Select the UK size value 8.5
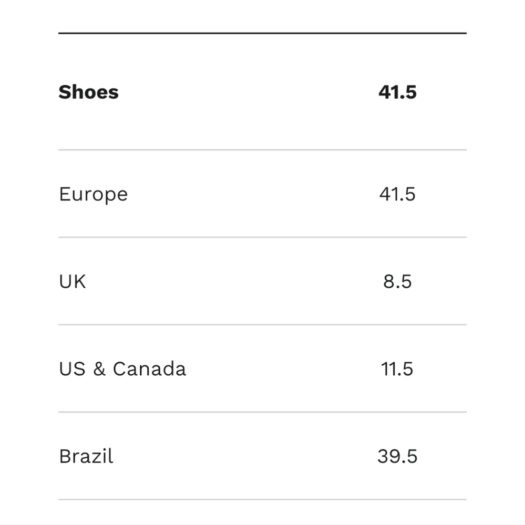525x525 pixels. click(397, 282)
